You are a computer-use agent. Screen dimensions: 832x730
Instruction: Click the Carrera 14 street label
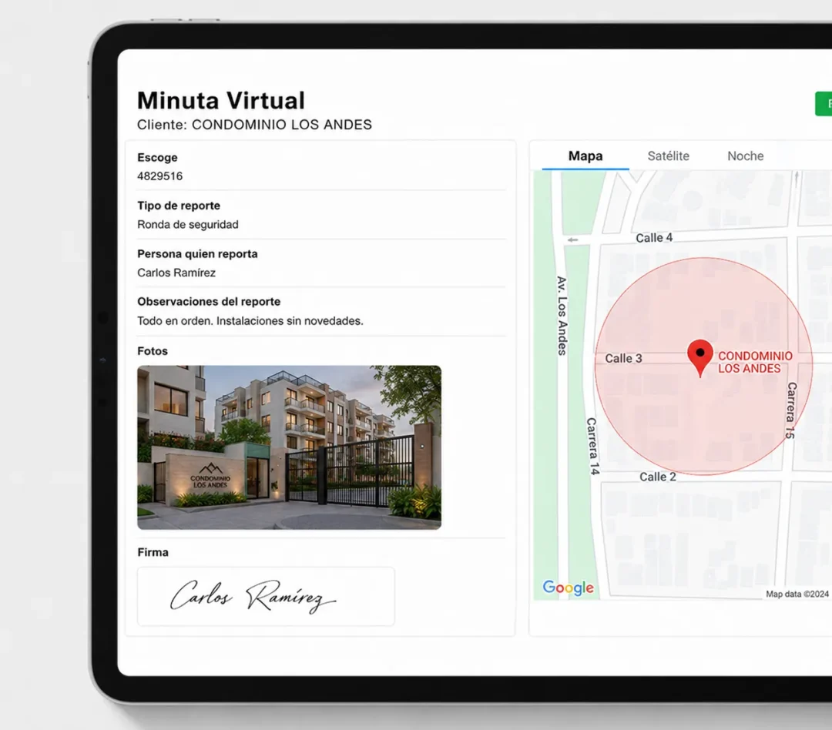tap(592, 446)
